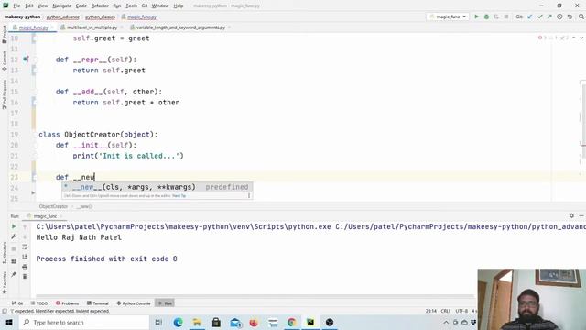Screen dimensions: 586x330
Task: Toggle soft-wrap in Run output
Action: pyautogui.click(x=25, y=247)
